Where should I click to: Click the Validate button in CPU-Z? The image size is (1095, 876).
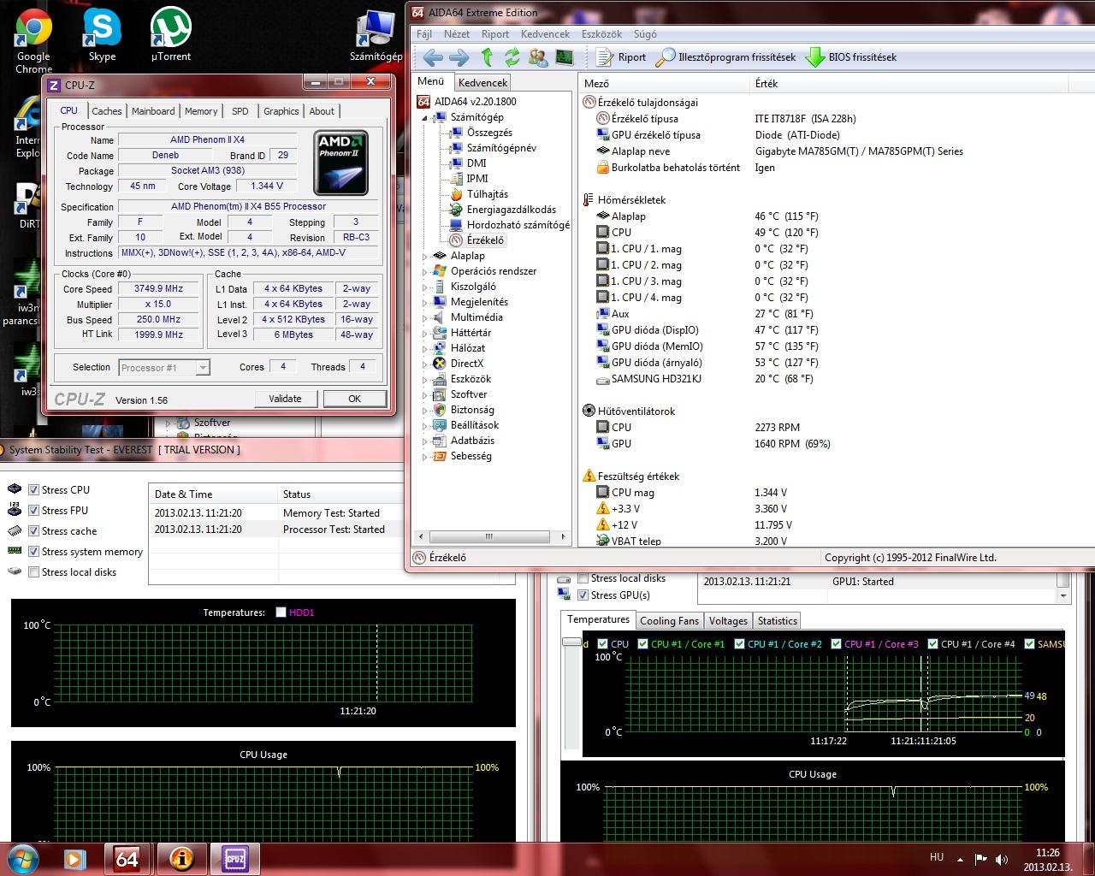coord(285,399)
